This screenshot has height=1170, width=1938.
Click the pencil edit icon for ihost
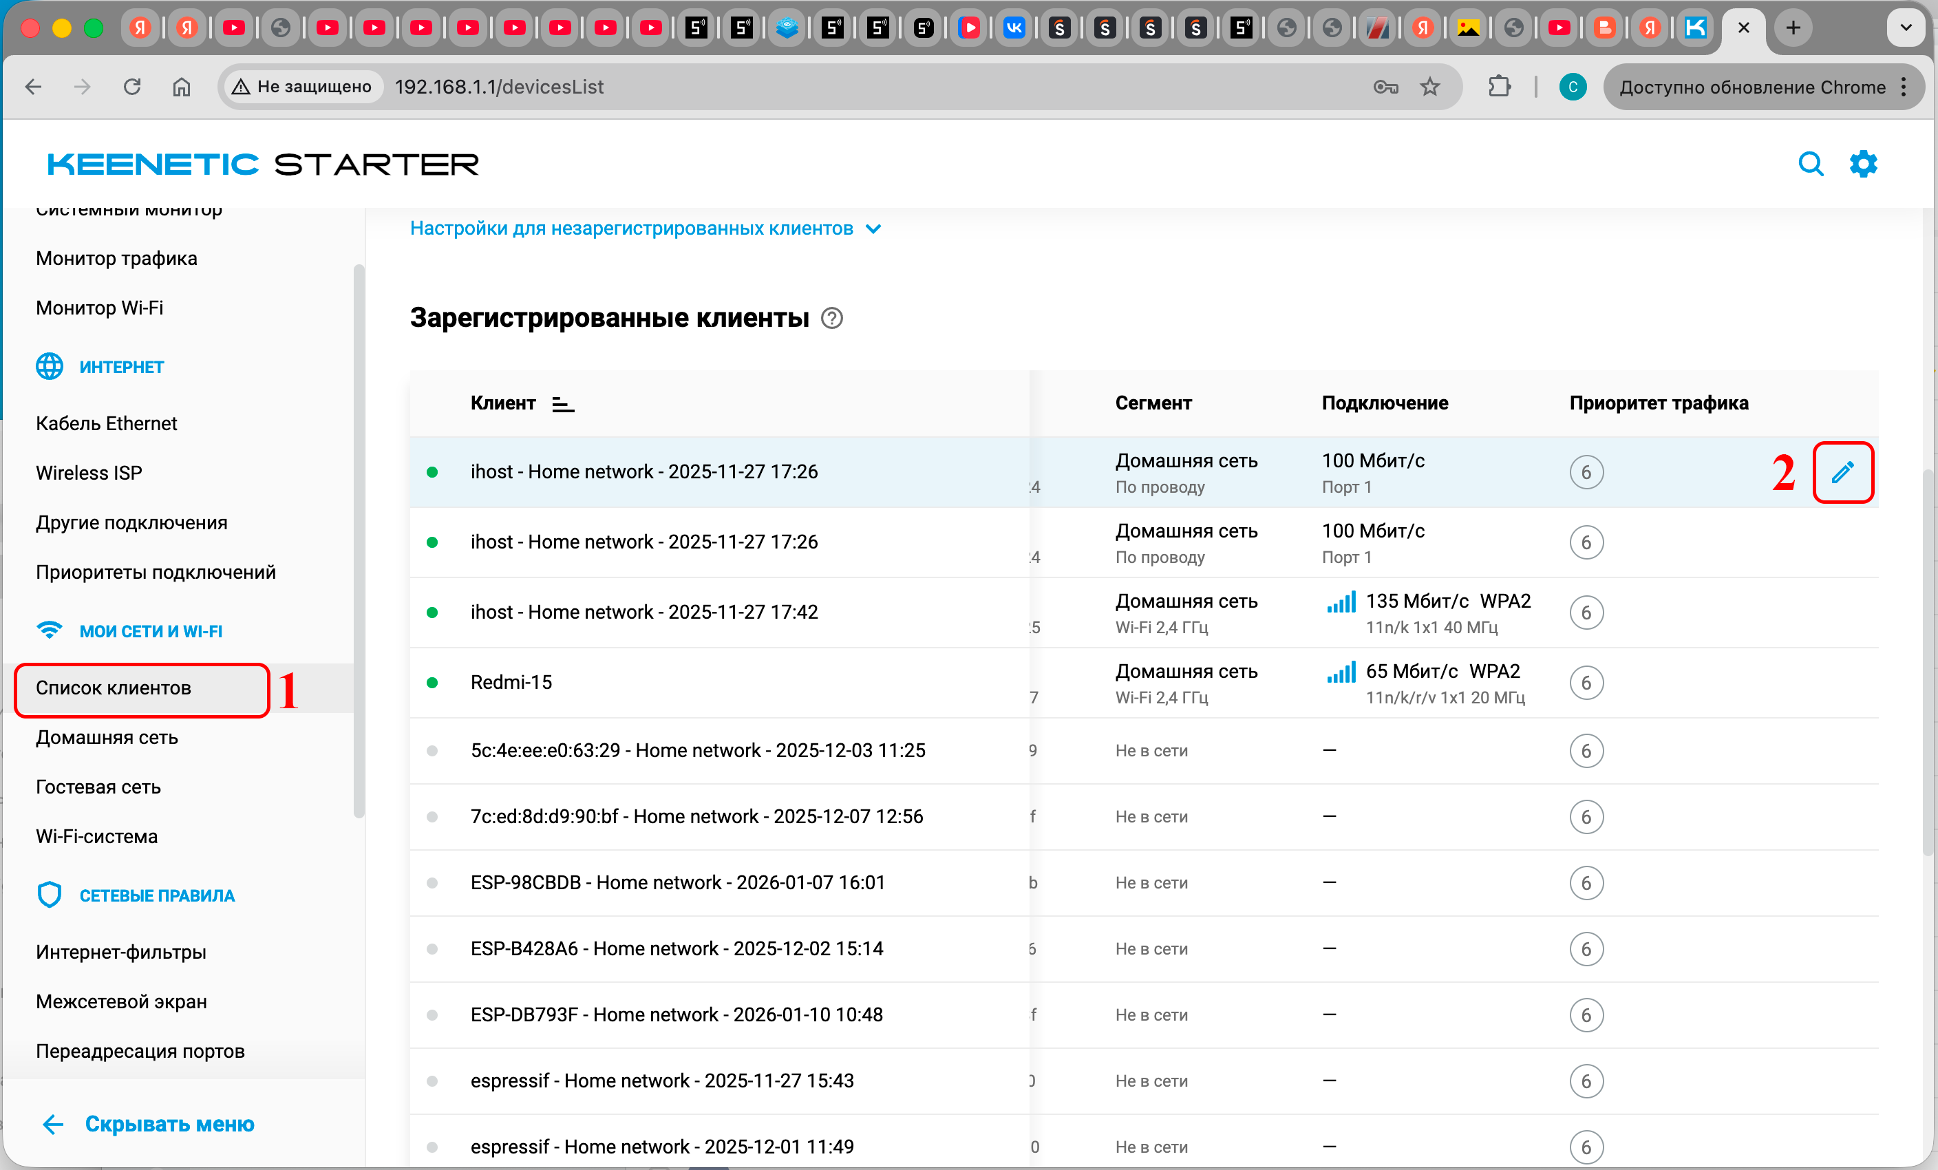(1842, 471)
